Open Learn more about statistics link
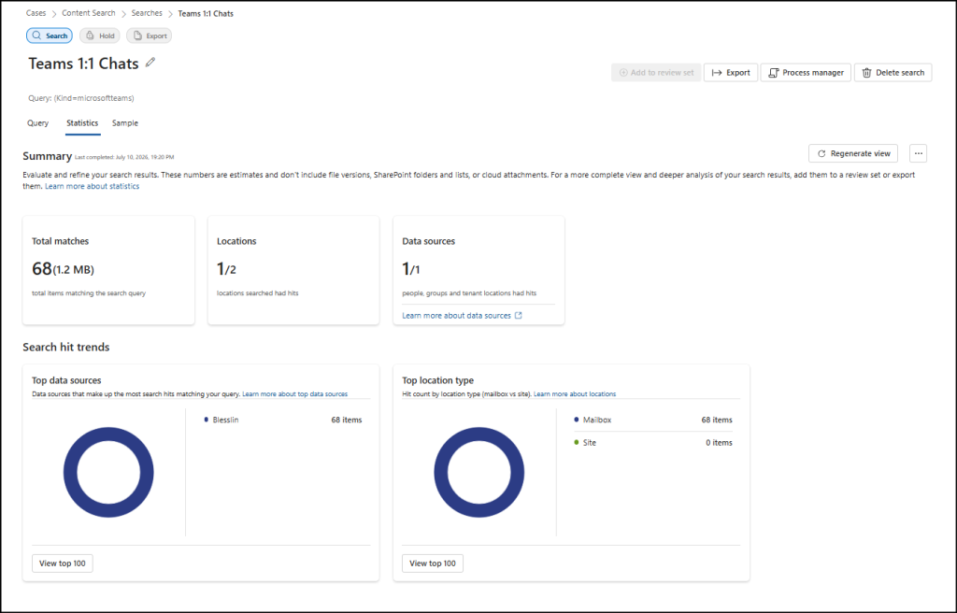The width and height of the screenshot is (957, 613). tap(93, 186)
